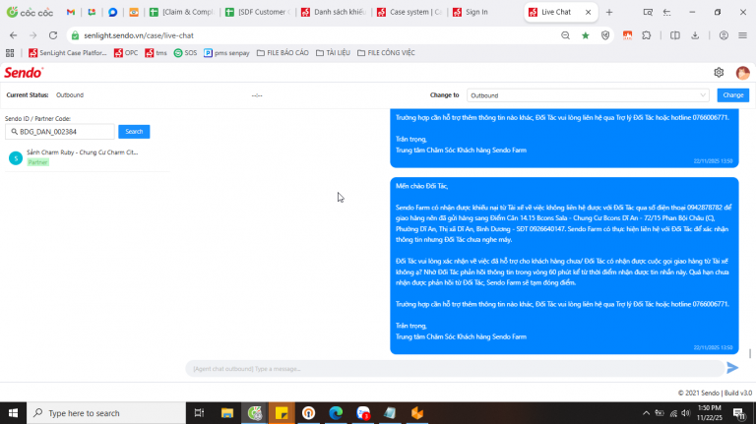
Task: Open Zalo app on taskbar
Action: 363,413
